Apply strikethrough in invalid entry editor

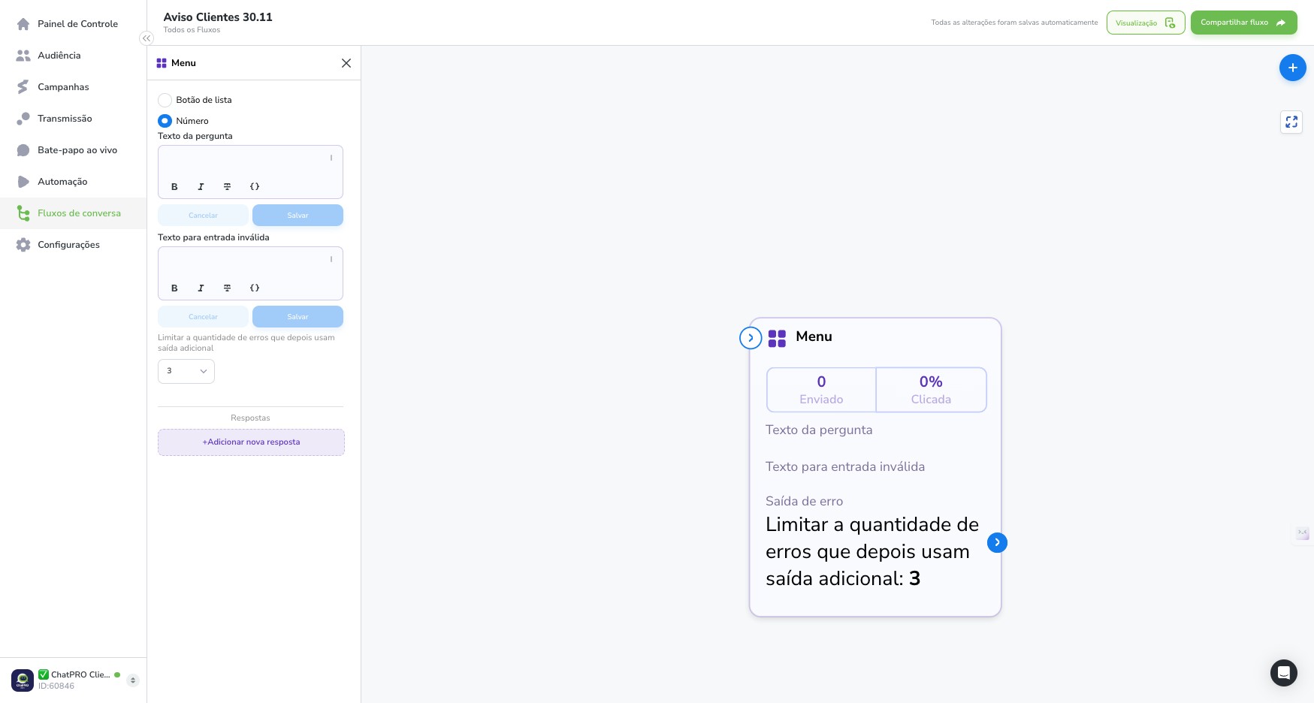click(x=227, y=288)
